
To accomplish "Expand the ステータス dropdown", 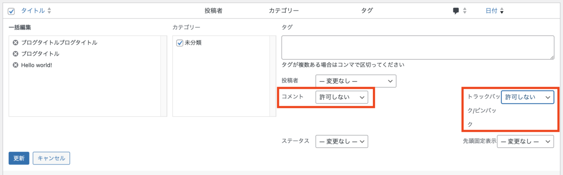I will pyautogui.click(x=342, y=141).
